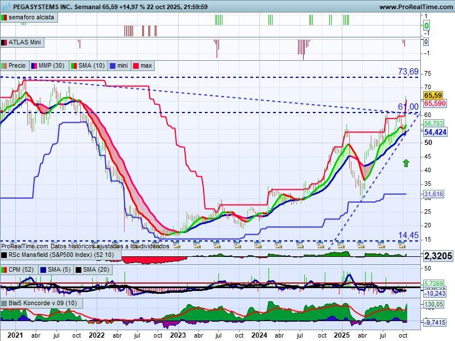Click the blue swatch of SMA (5)

tap(43, 270)
